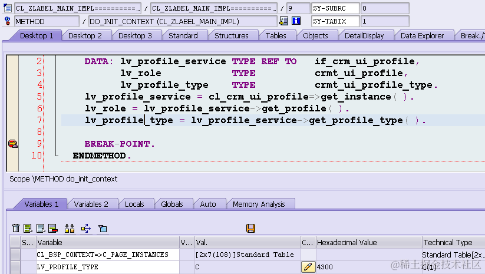This screenshot has width=485, height=274.
Task: Open the Data Explorer tab
Action: coord(422,35)
